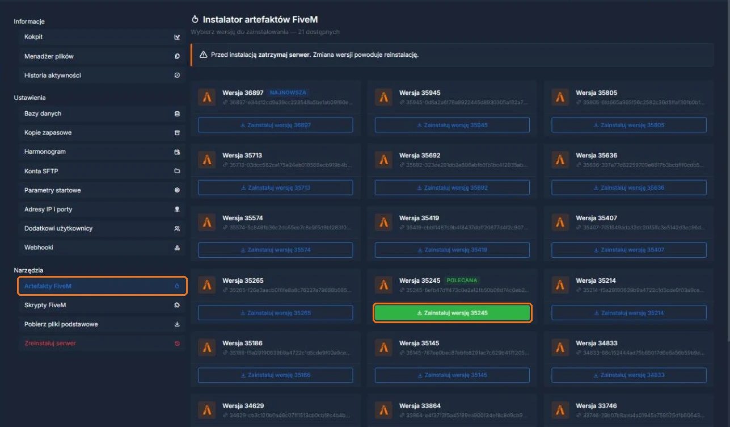Click the FiveM logo on Wersja 35945 card
The width and height of the screenshot is (730, 427).
[x=384, y=97]
